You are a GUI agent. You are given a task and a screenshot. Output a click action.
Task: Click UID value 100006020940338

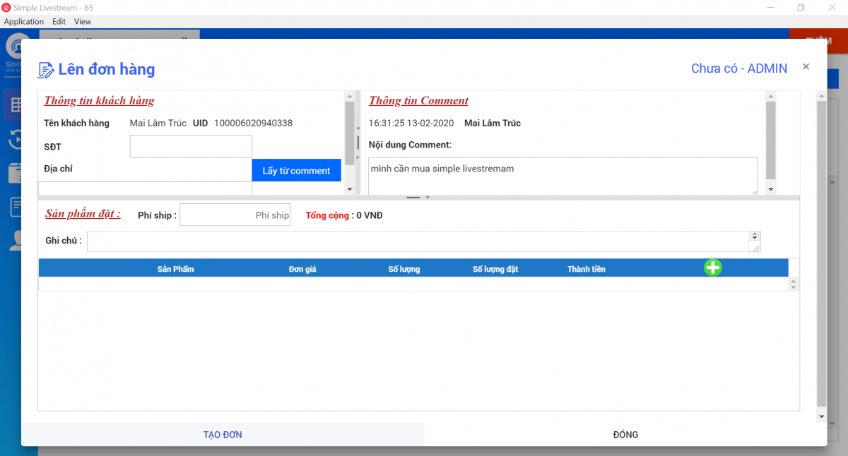pos(253,124)
